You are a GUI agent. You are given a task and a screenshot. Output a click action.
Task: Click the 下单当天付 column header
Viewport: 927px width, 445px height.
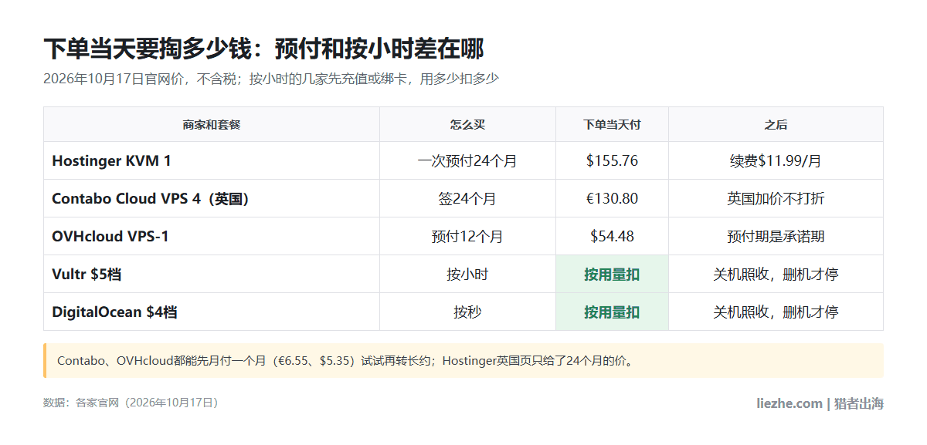point(612,124)
